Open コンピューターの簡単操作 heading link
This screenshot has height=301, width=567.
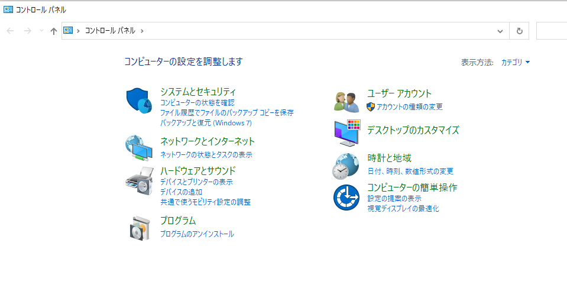(x=412, y=187)
